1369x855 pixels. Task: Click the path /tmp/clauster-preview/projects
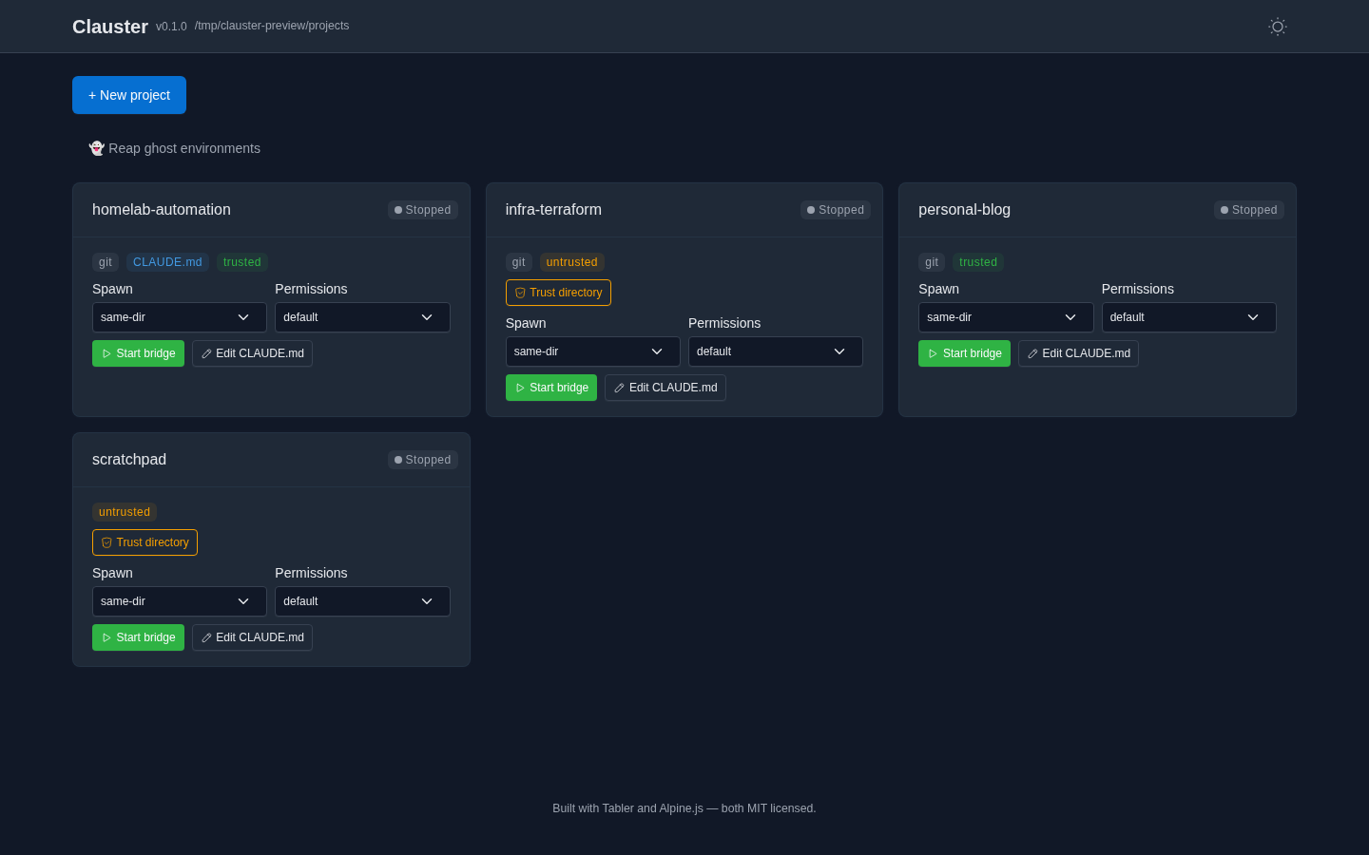coord(272,26)
